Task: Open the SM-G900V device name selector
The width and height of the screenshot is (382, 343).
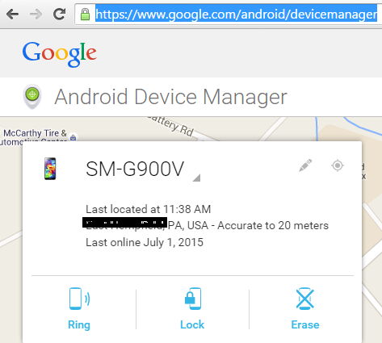Action: 135,169
